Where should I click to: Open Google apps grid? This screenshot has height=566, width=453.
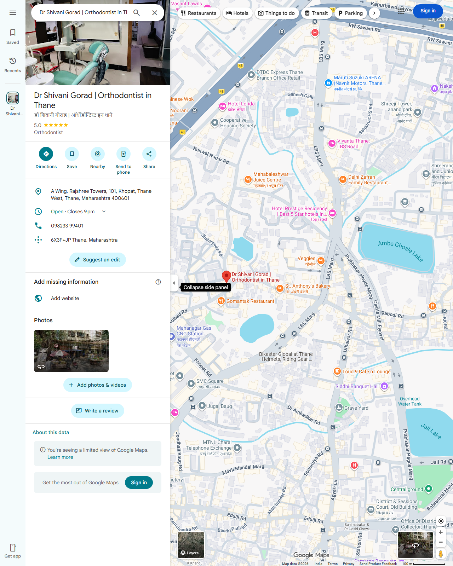tap(401, 11)
